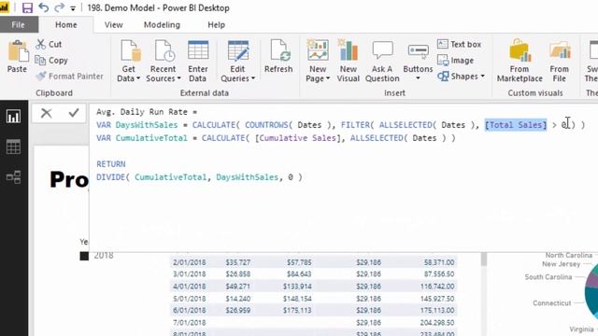The image size is (598, 336).
Task: Click the $133,914 table cell
Action: click(297, 287)
